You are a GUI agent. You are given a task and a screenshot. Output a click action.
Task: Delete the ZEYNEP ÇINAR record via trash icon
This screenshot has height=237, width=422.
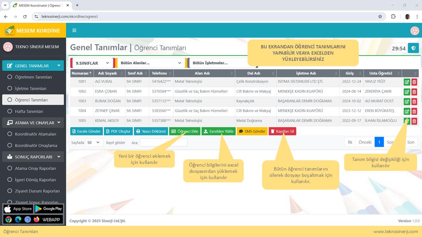coord(414,112)
